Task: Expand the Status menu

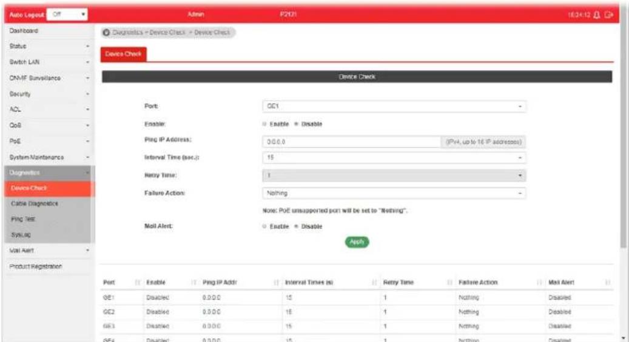Action: (x=49, y=47)
